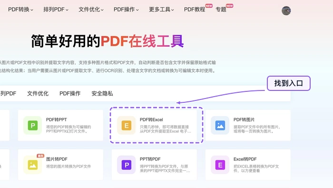Switch to the 安全隐私 tab

pyautogui.click(x=102, y=93)
